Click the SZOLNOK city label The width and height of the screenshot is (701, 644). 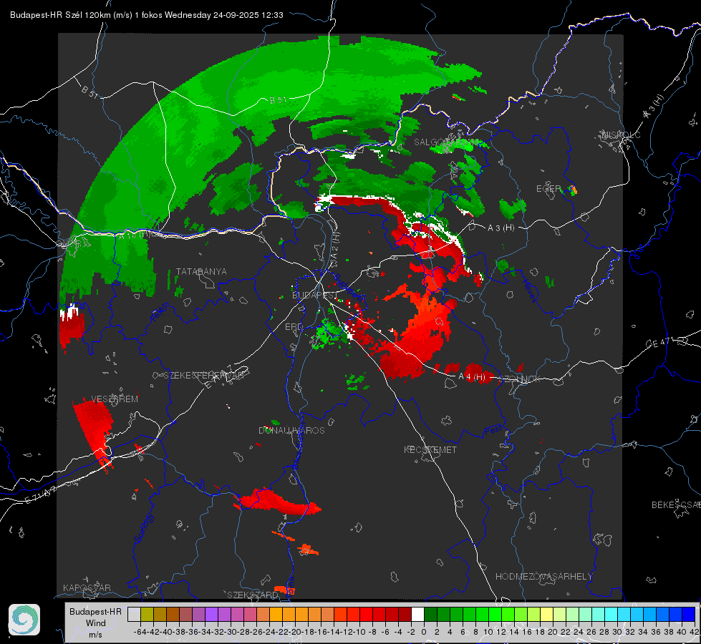520,379
